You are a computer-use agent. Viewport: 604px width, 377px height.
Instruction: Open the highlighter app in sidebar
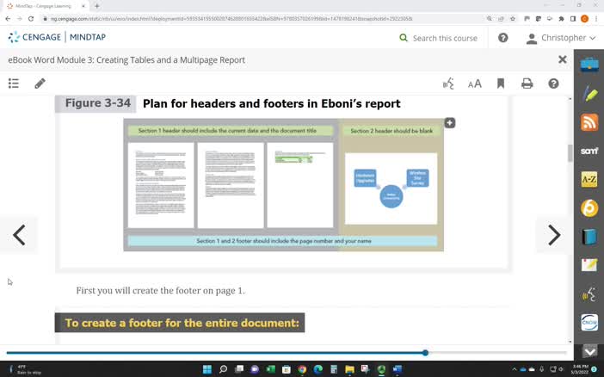pos(589,94)
